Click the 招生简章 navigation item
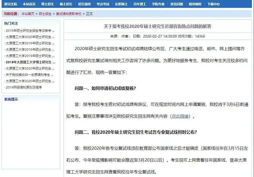 (84, 4)
